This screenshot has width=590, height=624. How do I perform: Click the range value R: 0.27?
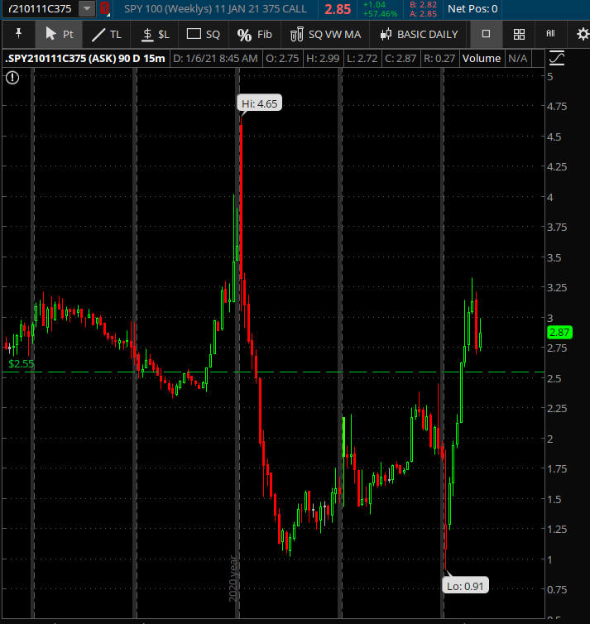tap(439, 59)
